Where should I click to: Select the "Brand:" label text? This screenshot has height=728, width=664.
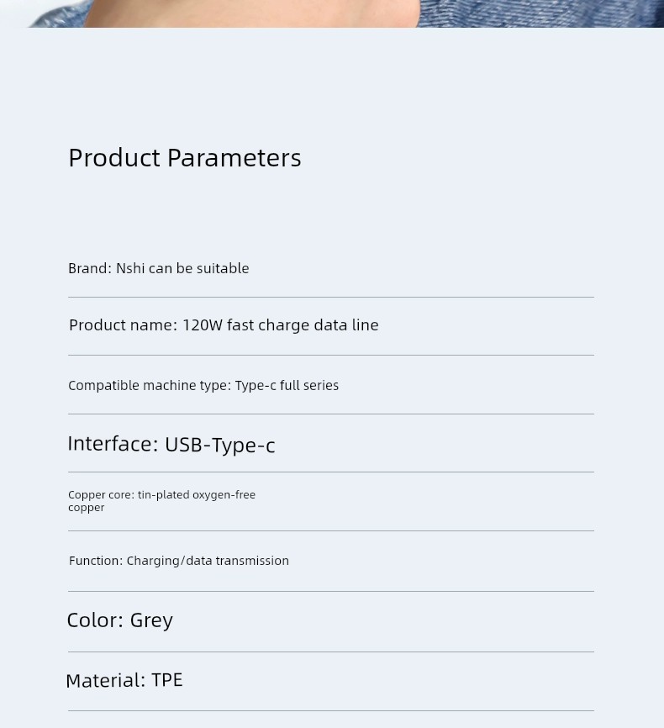[x=89, y=268]
